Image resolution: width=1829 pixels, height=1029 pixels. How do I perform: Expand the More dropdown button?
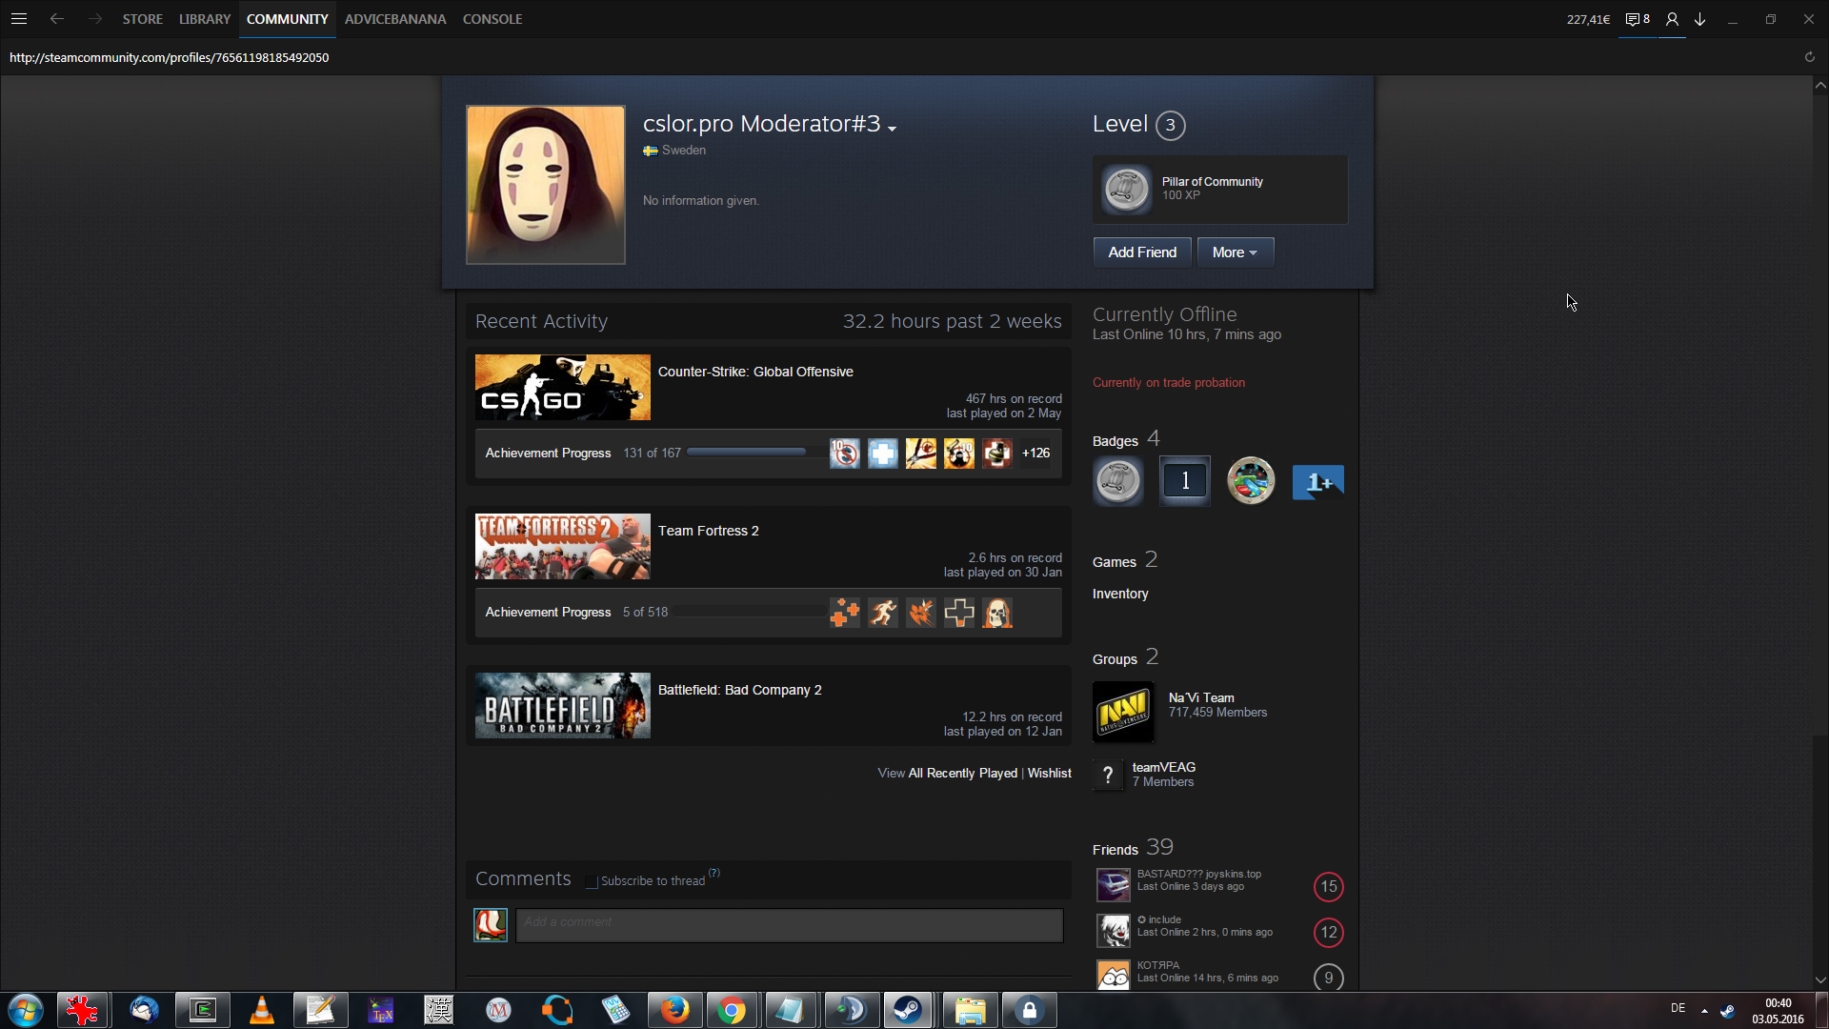click(x=1235, y=252)
